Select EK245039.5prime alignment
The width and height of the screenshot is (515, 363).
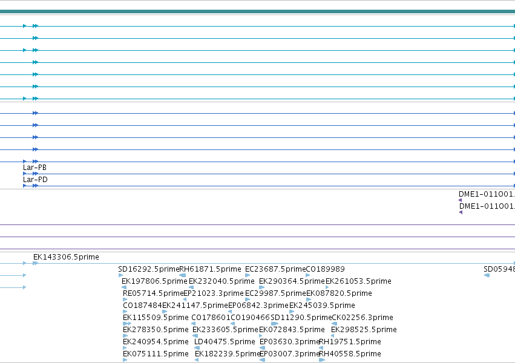pyautogui.click(x=322, y=306)
